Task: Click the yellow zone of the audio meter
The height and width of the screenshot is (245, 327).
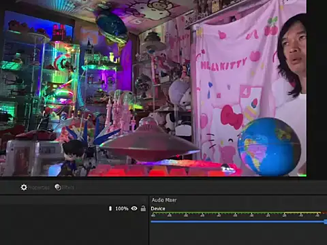Action: point(302,213)
